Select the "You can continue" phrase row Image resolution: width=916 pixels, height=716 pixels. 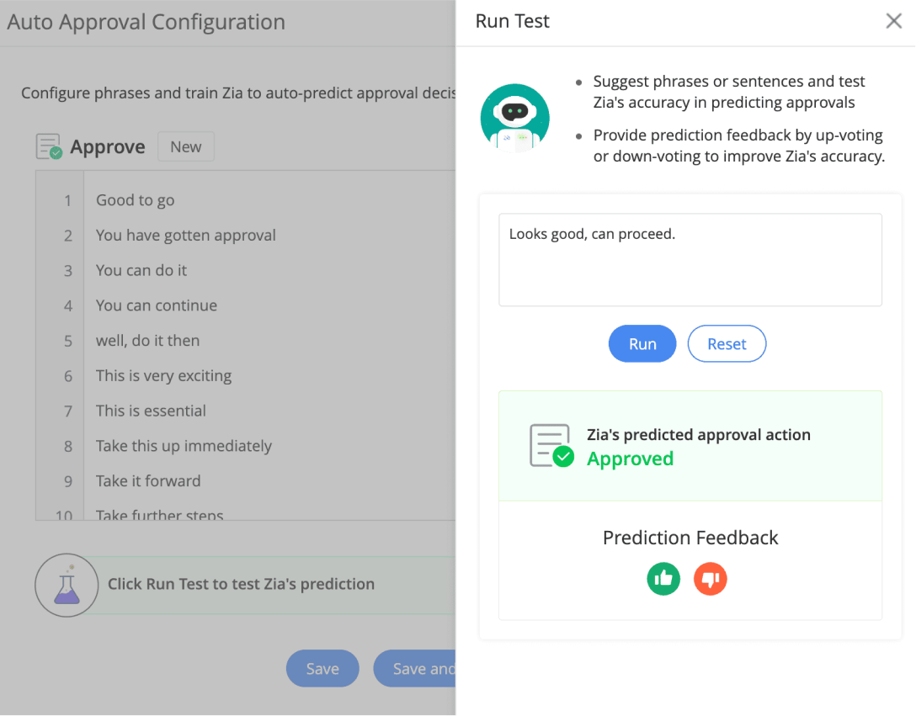[157, 305]
